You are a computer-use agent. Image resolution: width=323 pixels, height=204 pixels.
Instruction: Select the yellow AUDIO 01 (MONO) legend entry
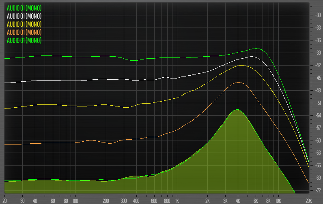click(x=24, y=24)
